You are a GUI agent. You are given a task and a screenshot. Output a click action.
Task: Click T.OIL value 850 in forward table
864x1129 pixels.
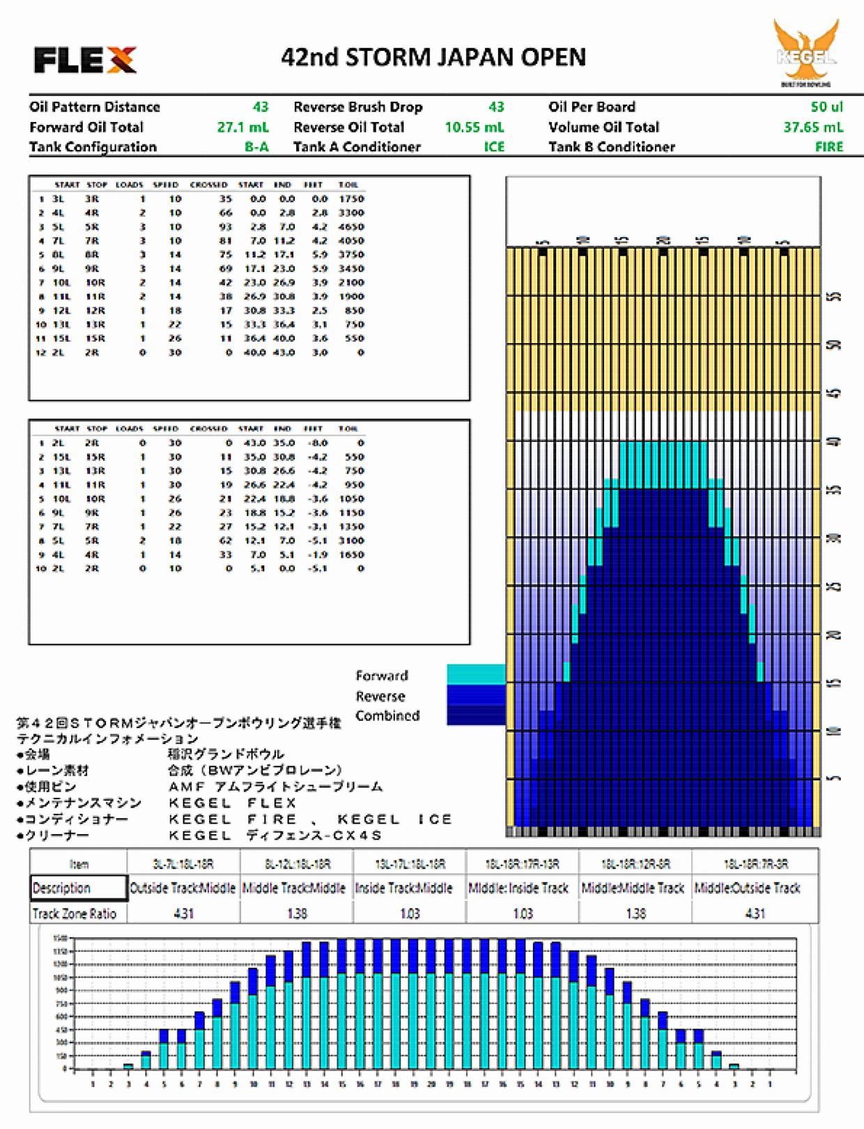pos(354,310)
